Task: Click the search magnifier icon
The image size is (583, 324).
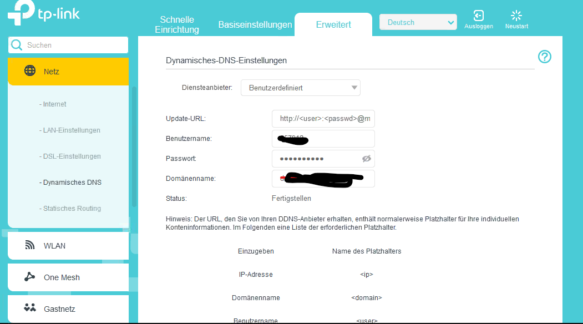Action: [x=17, y=45]
